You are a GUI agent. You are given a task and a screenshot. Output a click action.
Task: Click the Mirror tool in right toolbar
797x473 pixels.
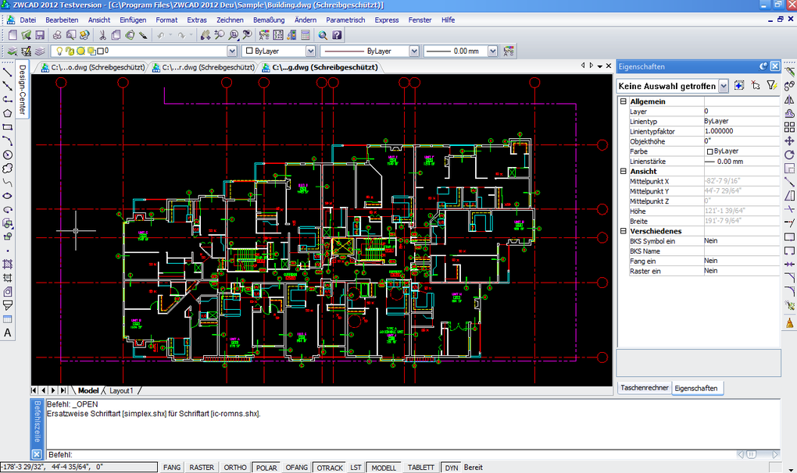(x=789, y=100)
